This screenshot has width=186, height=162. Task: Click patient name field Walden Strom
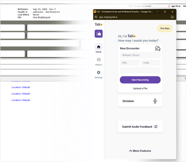(140, 55)
